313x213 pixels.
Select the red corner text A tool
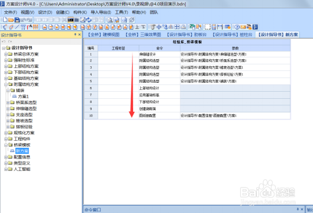(x=30, y=27)
